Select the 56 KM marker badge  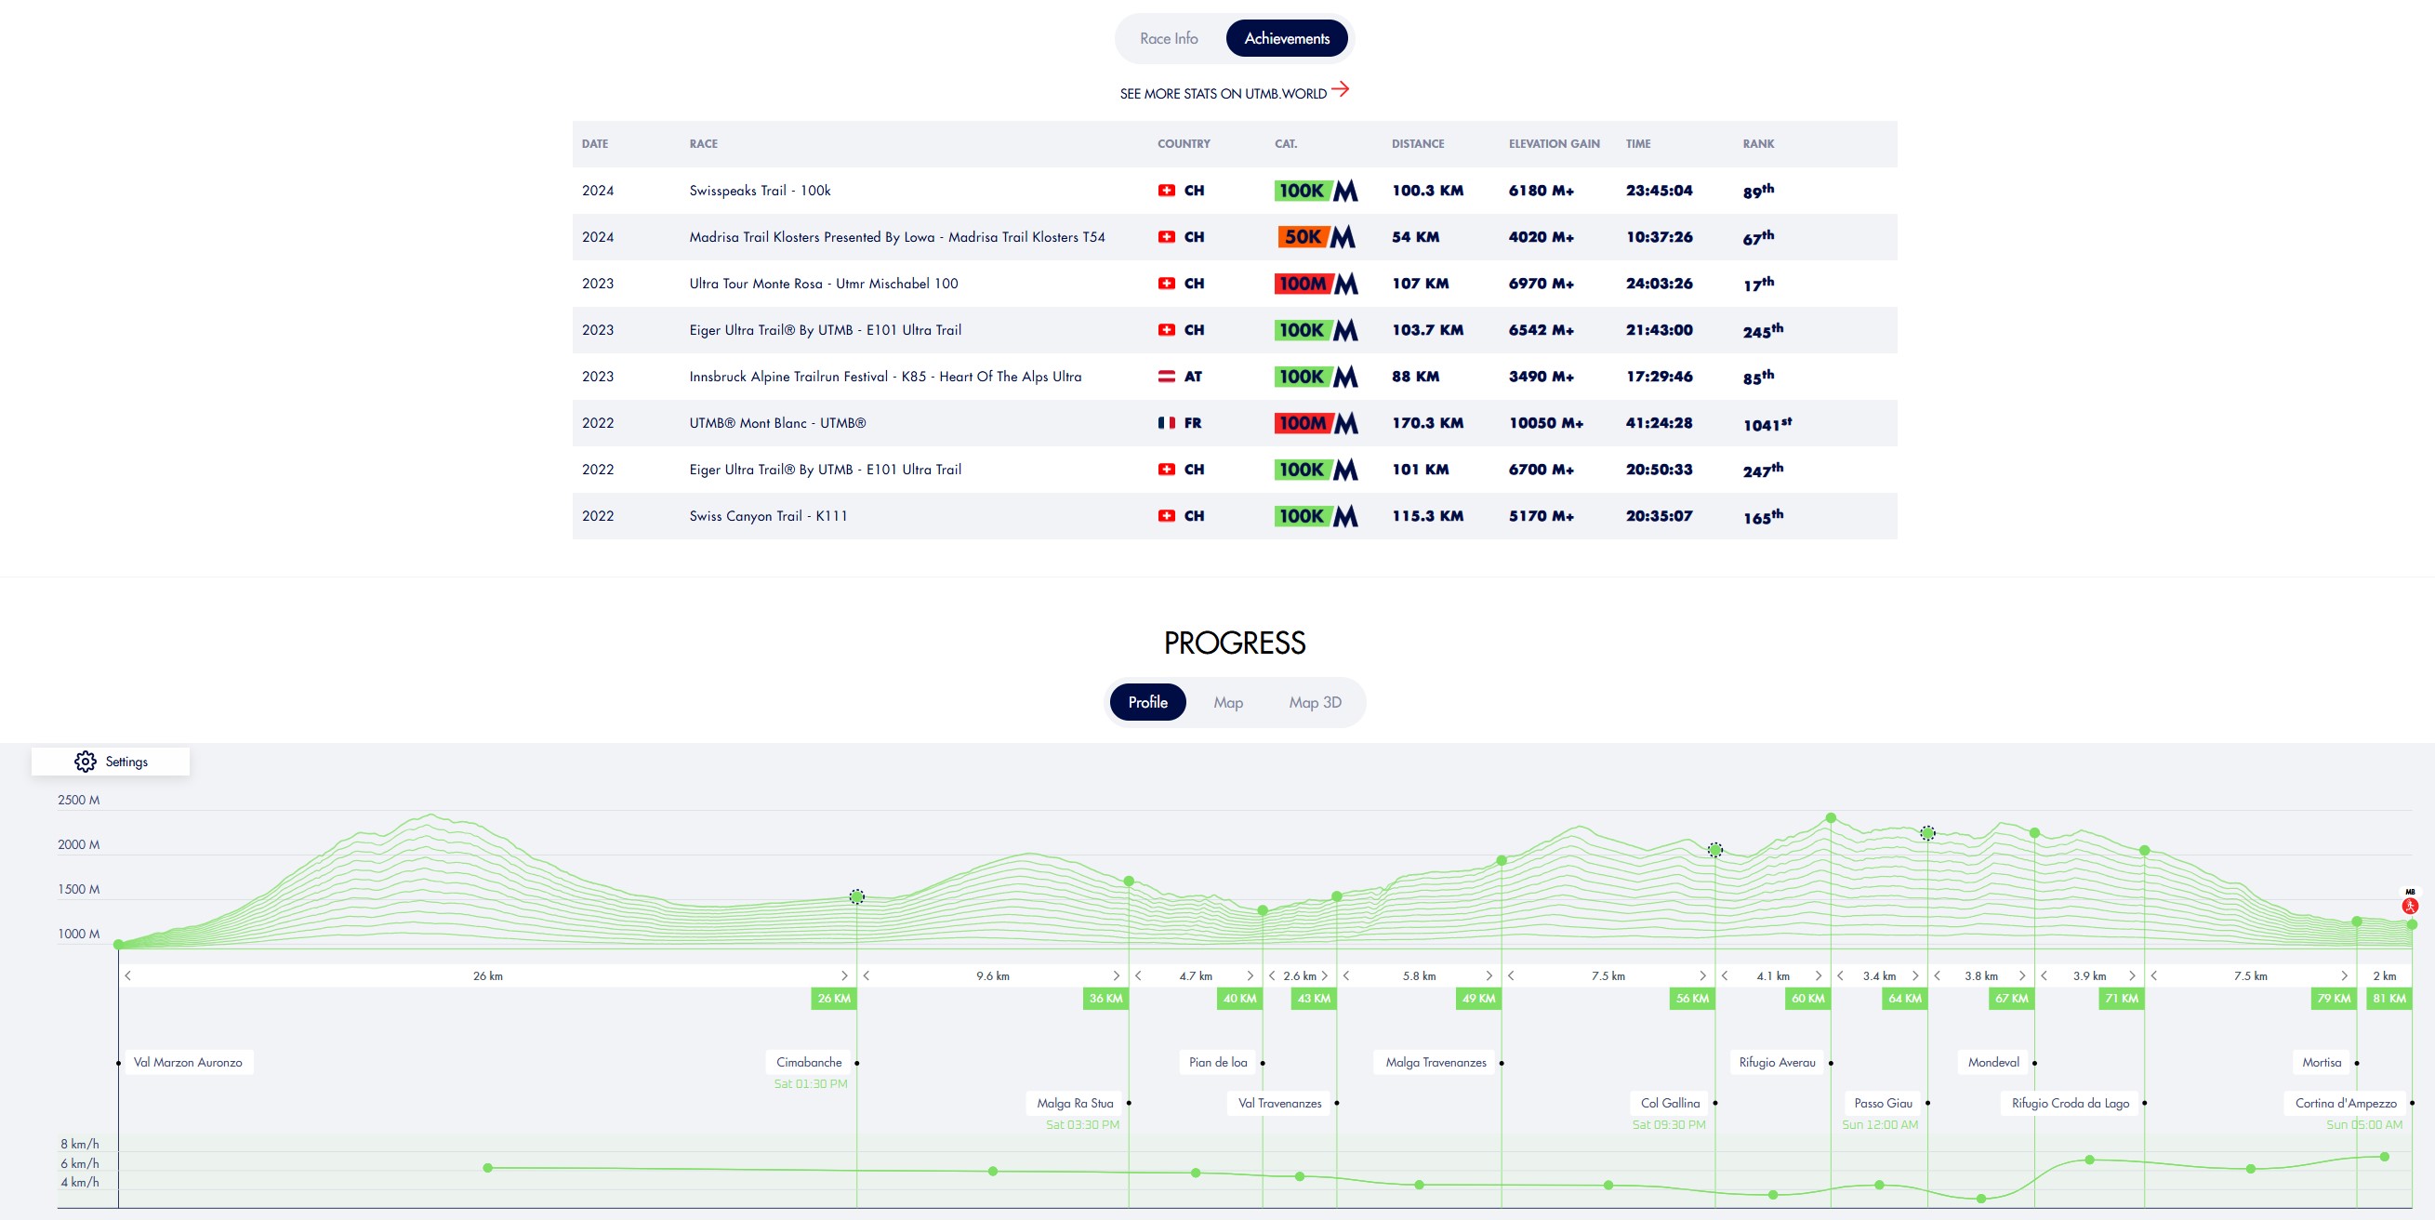[1692, 999]
